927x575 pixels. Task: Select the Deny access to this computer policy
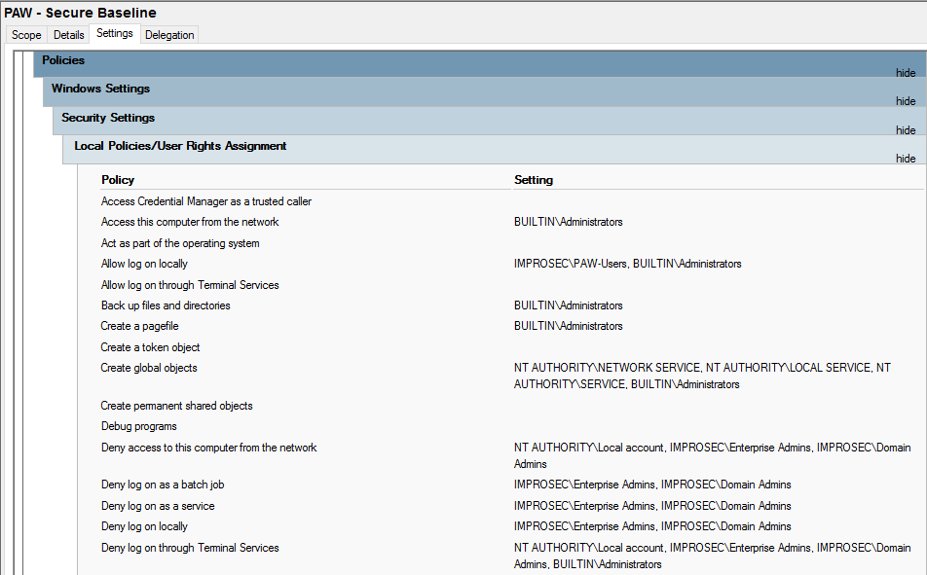pos(209,448)
